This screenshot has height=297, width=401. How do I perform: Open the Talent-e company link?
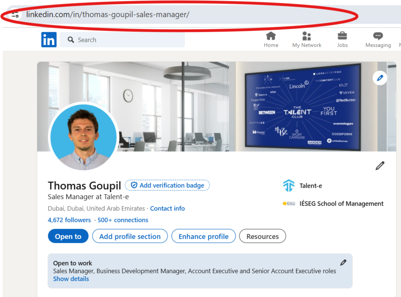[311, 186]
